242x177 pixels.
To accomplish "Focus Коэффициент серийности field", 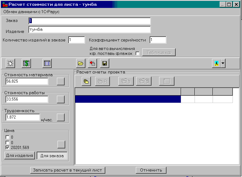I will (x=158, y=40).
